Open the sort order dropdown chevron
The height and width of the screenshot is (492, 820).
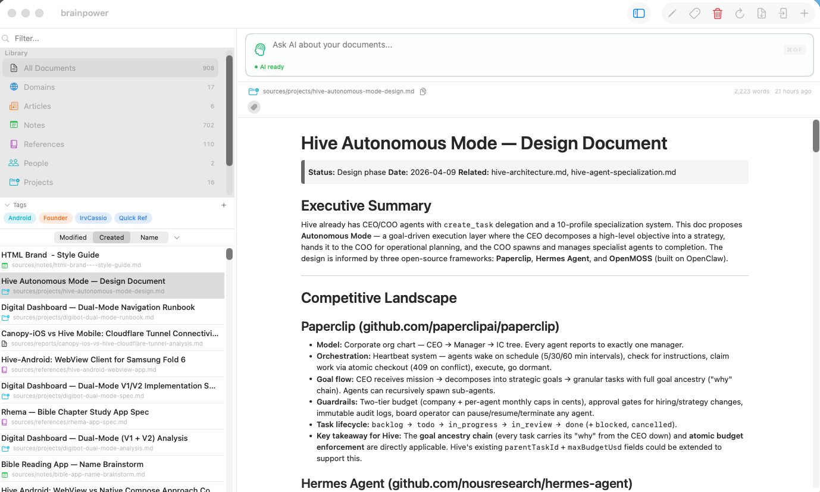tap(177, 238)
